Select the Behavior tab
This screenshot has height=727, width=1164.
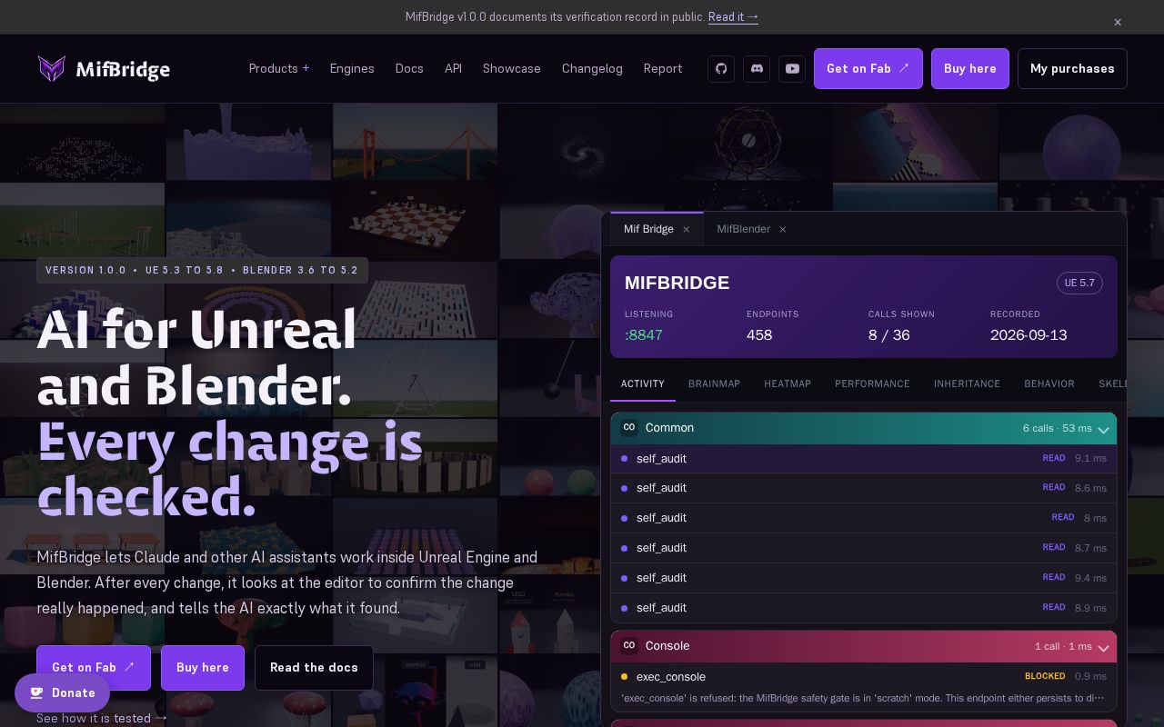pos(1049,383)
